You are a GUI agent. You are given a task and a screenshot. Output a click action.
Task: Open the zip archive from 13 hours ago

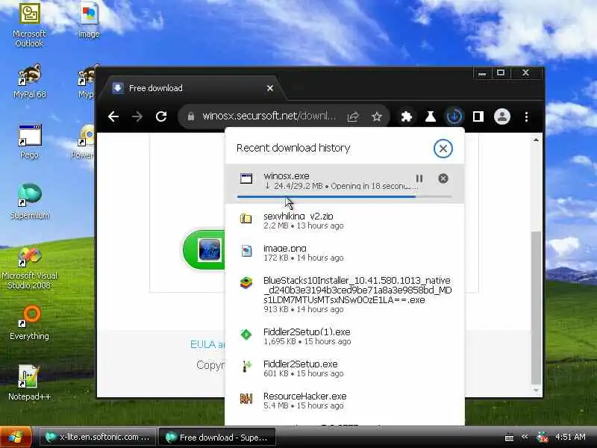tap(345, 220)
